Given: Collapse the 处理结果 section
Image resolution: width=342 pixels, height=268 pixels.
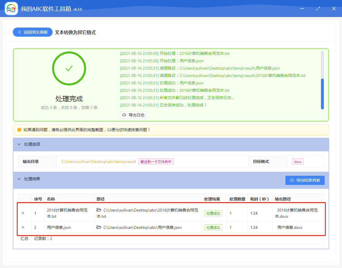Looking at the screenshot, I should pos(19,179).
